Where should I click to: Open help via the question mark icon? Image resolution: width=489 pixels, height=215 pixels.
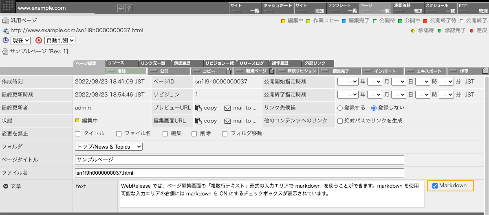click(129, 8)
